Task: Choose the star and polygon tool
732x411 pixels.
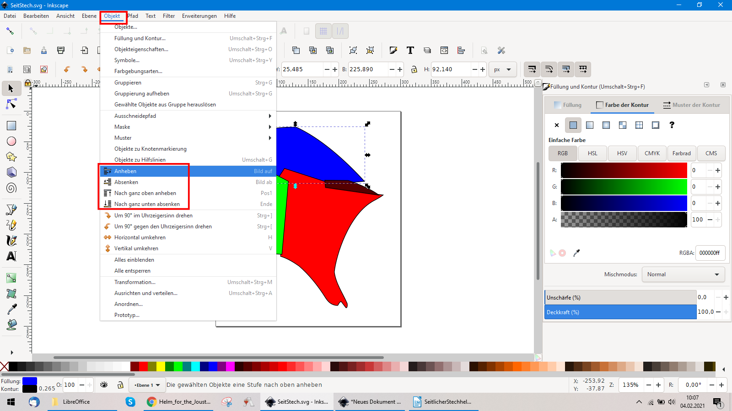Action: pyautogui.click(x=11, y=157)
